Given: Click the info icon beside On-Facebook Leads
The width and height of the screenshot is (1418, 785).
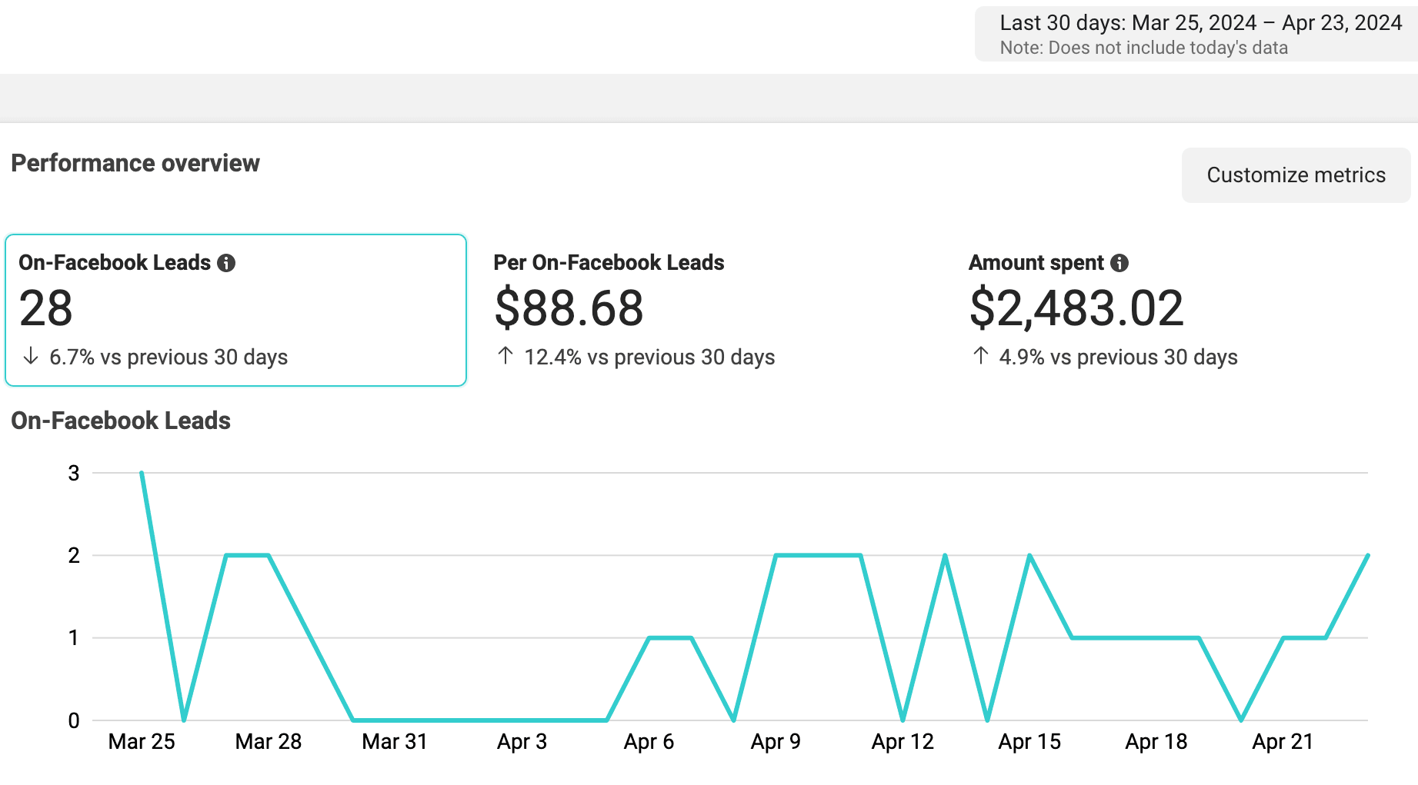Looking at the screenshot, I should coord(226,263).
